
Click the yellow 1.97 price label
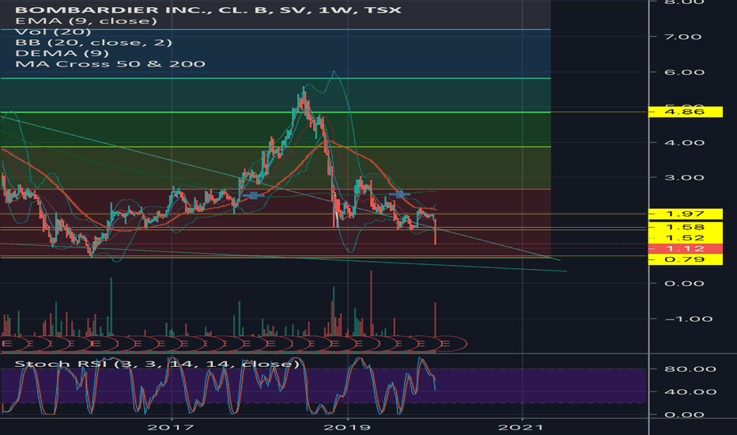click(686, 214)
